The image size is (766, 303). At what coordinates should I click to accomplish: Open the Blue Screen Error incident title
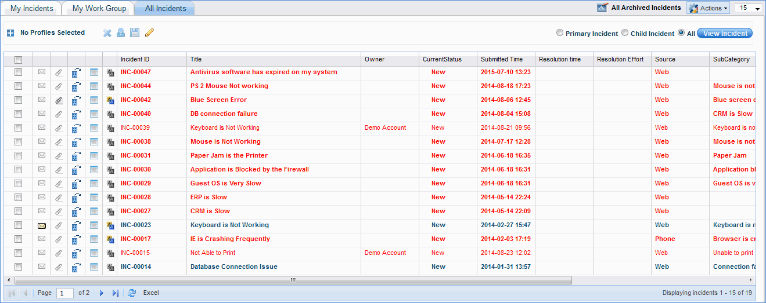[218, 100]
